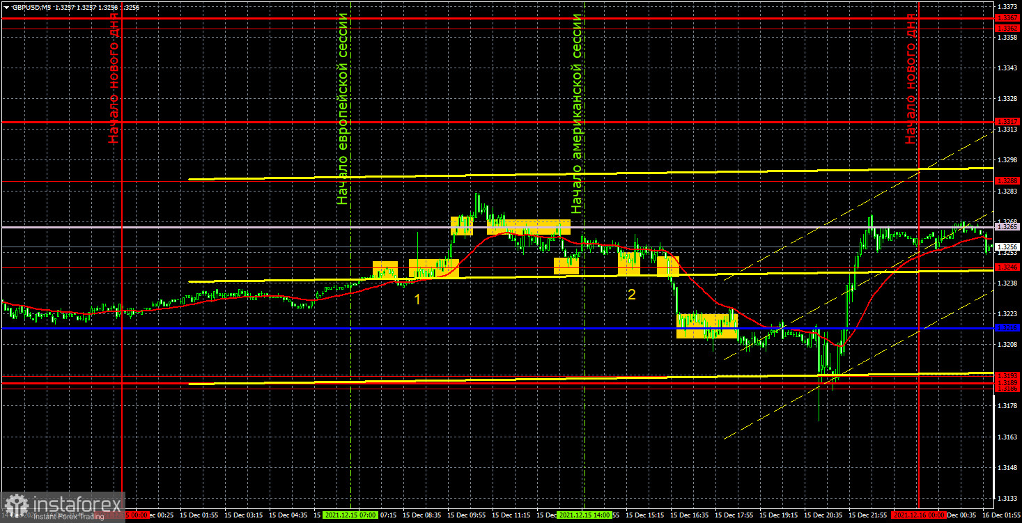Image resolution: width=1022 pixels, height=523 pixels.
Task: Click the 'Начало европейской сессии' vertical label
Action: tap(342, 109)
